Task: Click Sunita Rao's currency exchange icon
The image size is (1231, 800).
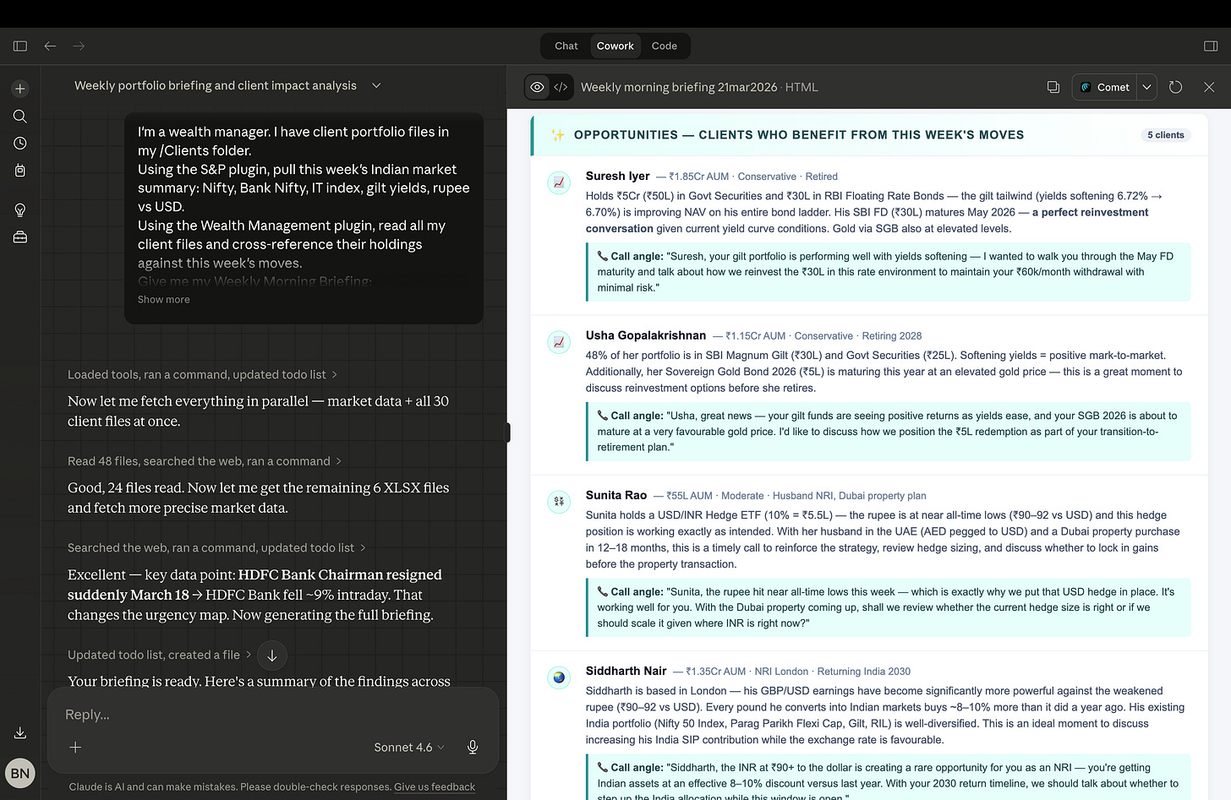Action: (x=559, y=502)
